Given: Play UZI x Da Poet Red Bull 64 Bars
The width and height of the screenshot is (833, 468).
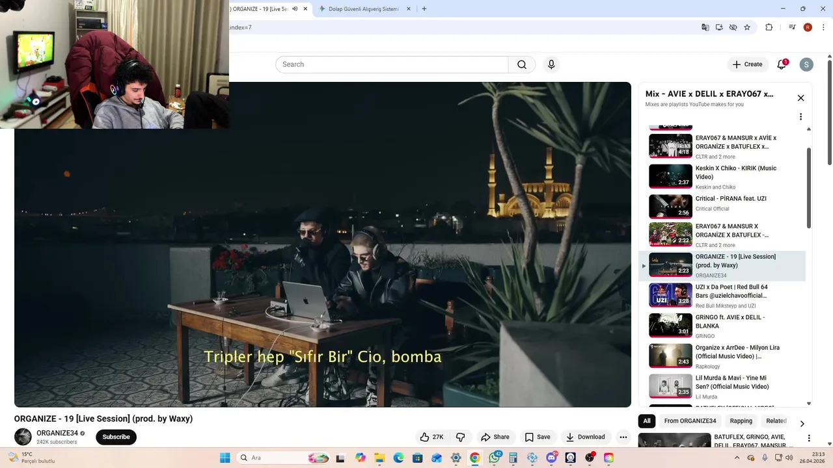Looking at the screenshot, I should (722, 295).
